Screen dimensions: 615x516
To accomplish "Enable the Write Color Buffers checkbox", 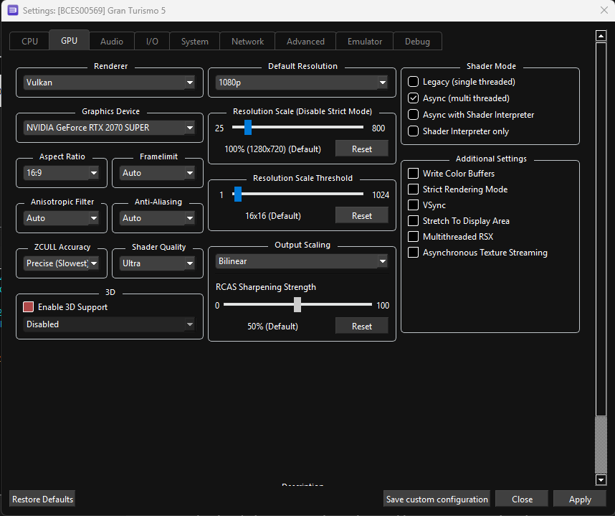I will pyautogui.click(x=414, y=174).
